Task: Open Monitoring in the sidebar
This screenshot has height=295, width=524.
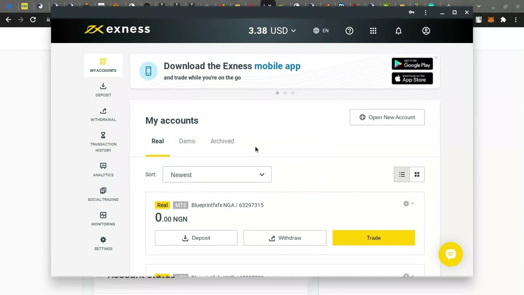Action: pyautogui.click(x=103, y=219)
